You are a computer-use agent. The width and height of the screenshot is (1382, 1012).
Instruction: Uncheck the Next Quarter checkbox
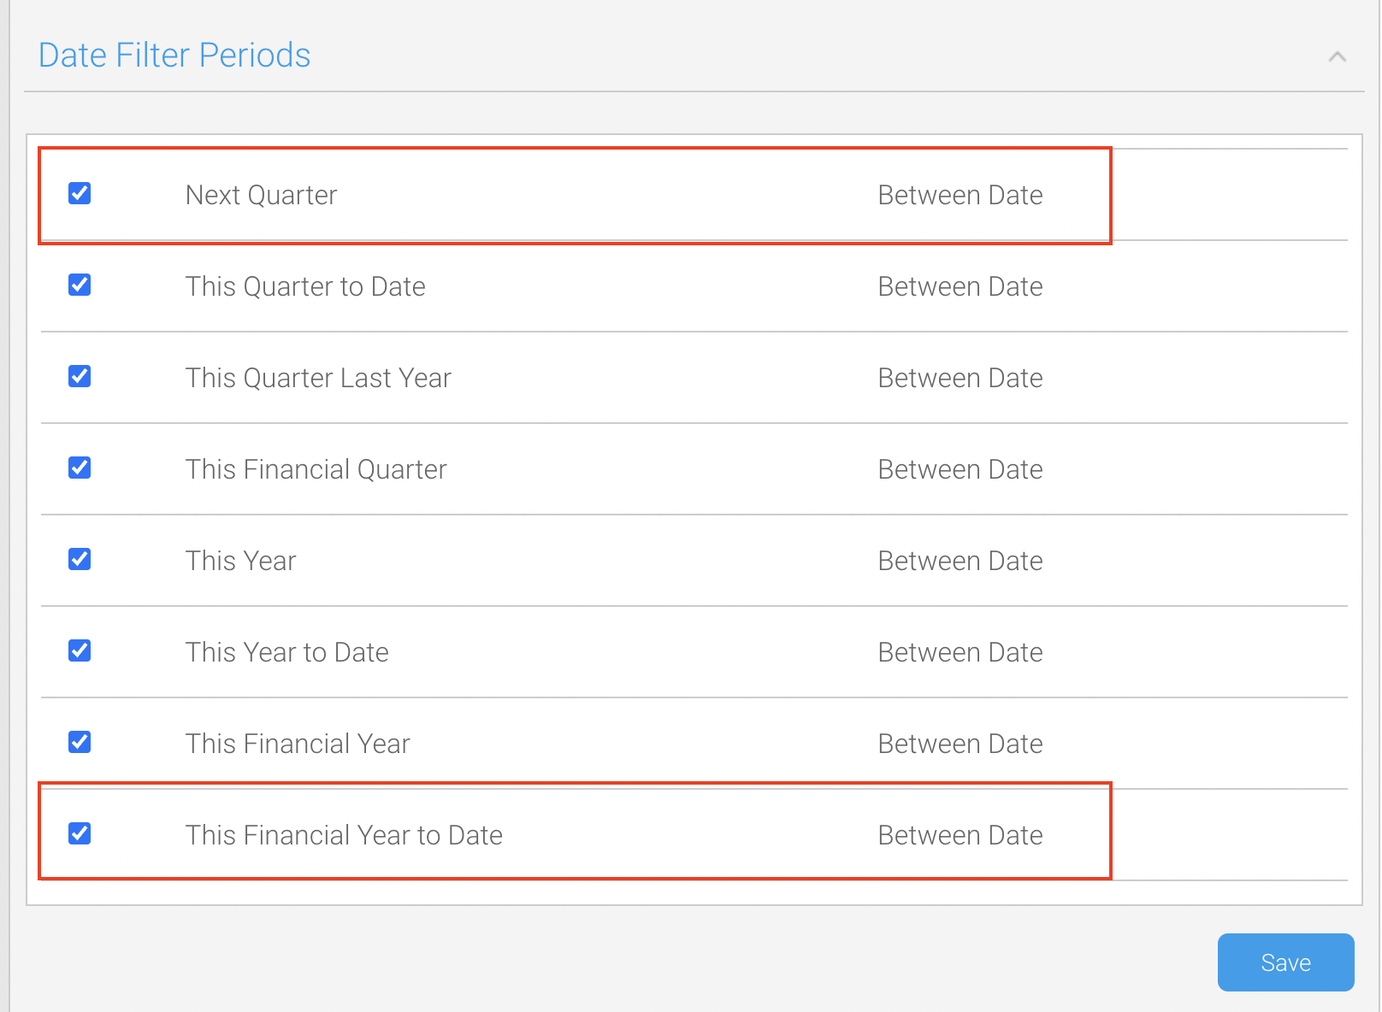(x=79, y=194)
